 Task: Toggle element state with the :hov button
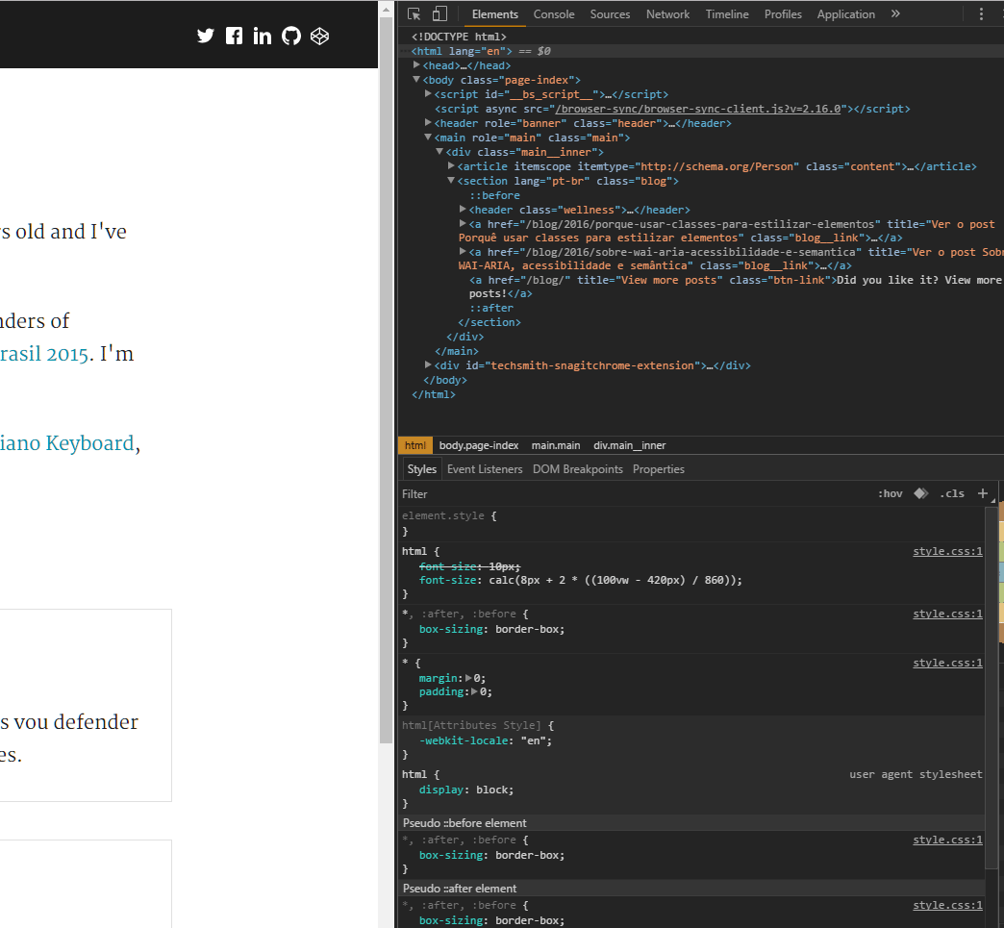tap(890, 493)
